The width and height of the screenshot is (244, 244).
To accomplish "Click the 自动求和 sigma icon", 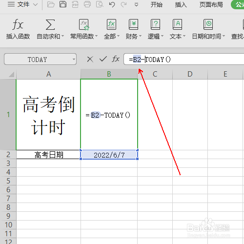I will (x=50, y=24).
